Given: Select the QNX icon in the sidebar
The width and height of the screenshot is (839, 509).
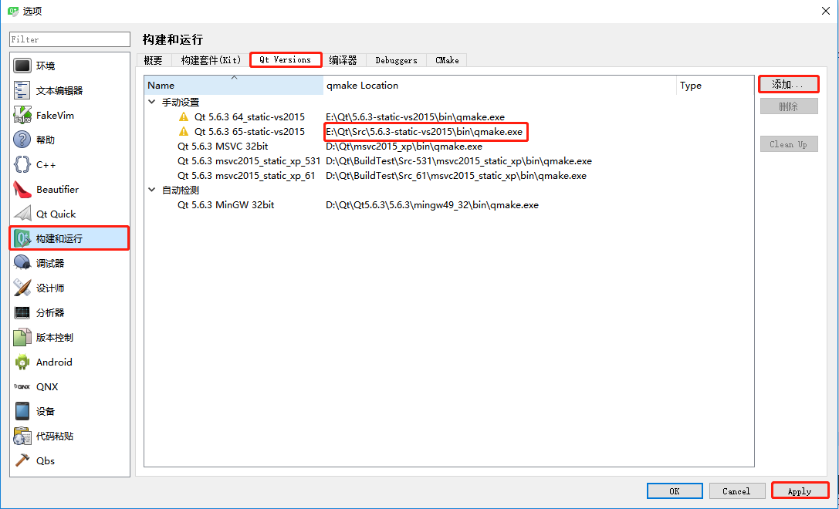Looking at the screenshot, I should pos(22,386).
